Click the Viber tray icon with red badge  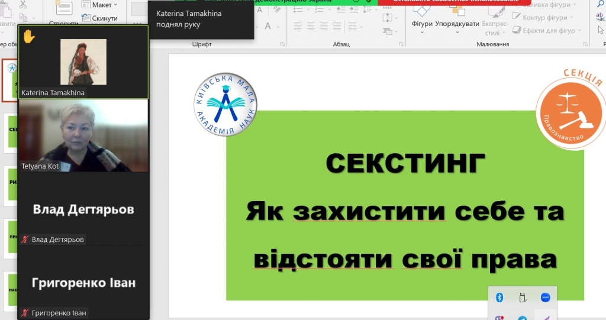499,318
